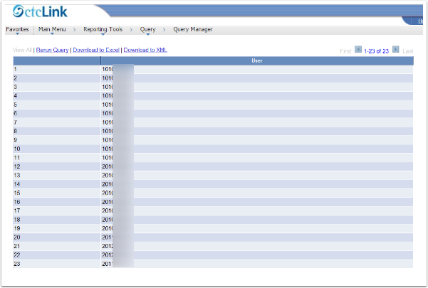Expand the Query breadcrumb menu

[x=147, y=29]
